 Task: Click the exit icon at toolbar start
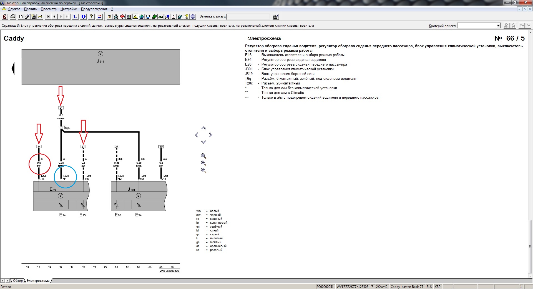pos(5,17)
